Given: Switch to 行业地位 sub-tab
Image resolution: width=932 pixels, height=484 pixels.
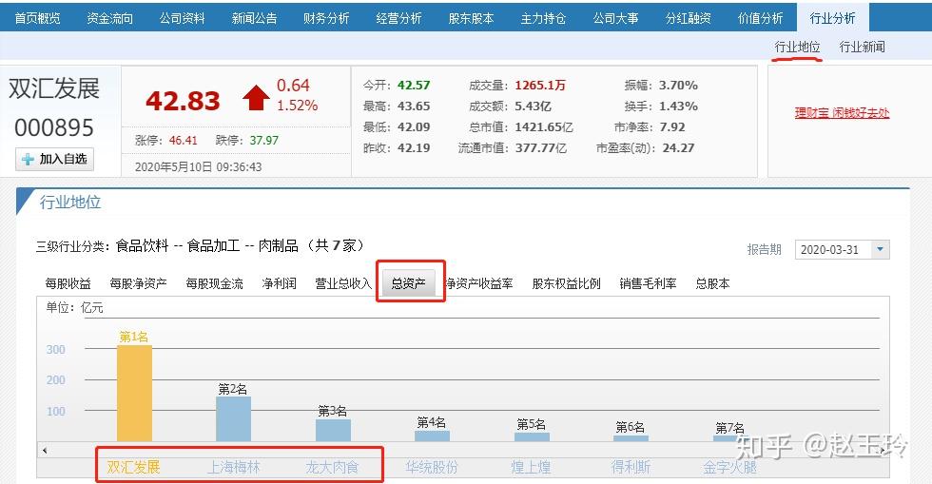Looking at the screenshot, I should 797,47.
